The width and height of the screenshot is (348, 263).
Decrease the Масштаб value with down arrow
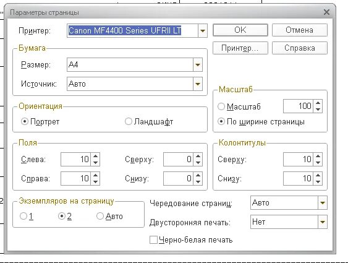318,110
